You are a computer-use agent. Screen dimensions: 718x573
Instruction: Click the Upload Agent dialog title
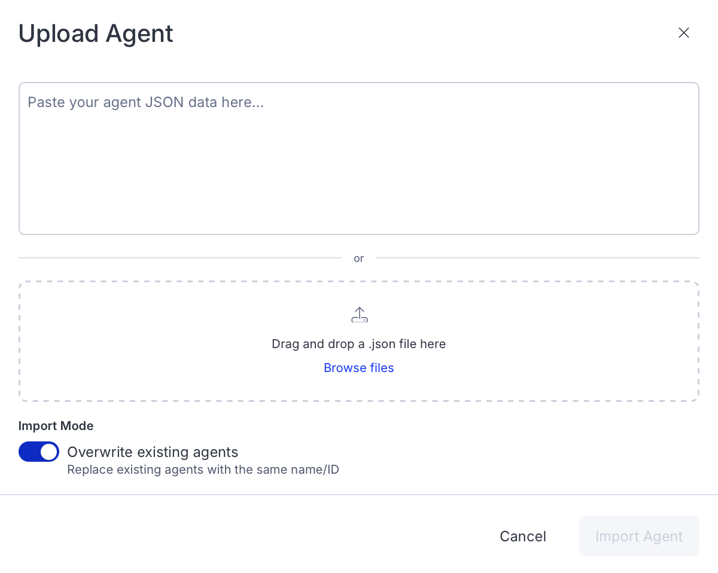(96, 33)
